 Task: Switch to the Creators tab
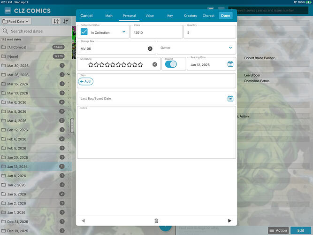[x=190, y=16]
